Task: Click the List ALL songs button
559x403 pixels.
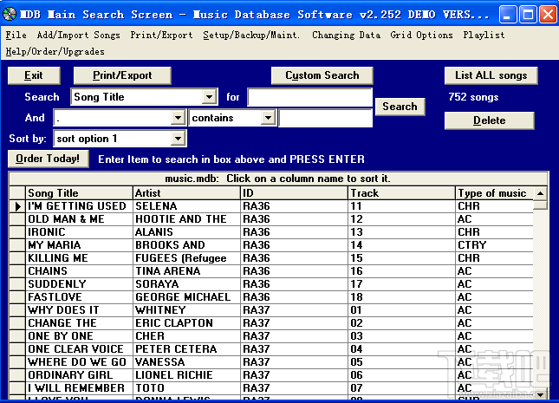Action: pyautogui.click(x=491, y=75)
